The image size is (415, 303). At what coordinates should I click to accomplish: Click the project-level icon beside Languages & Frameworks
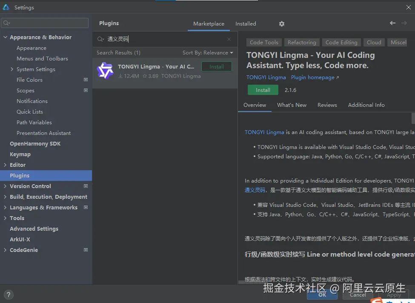coord(86,207)
